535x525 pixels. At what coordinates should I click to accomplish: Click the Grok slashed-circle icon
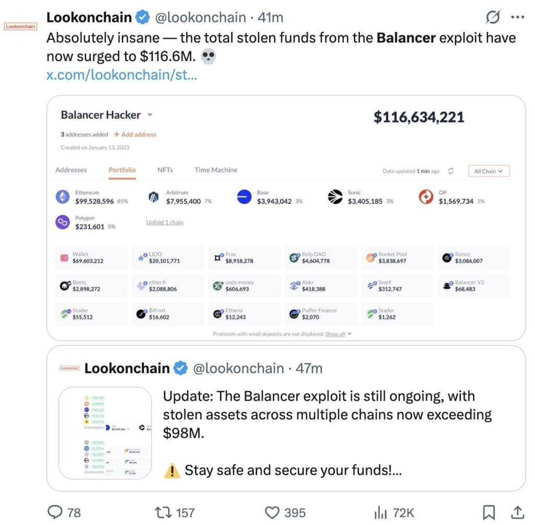pos(492,18)
